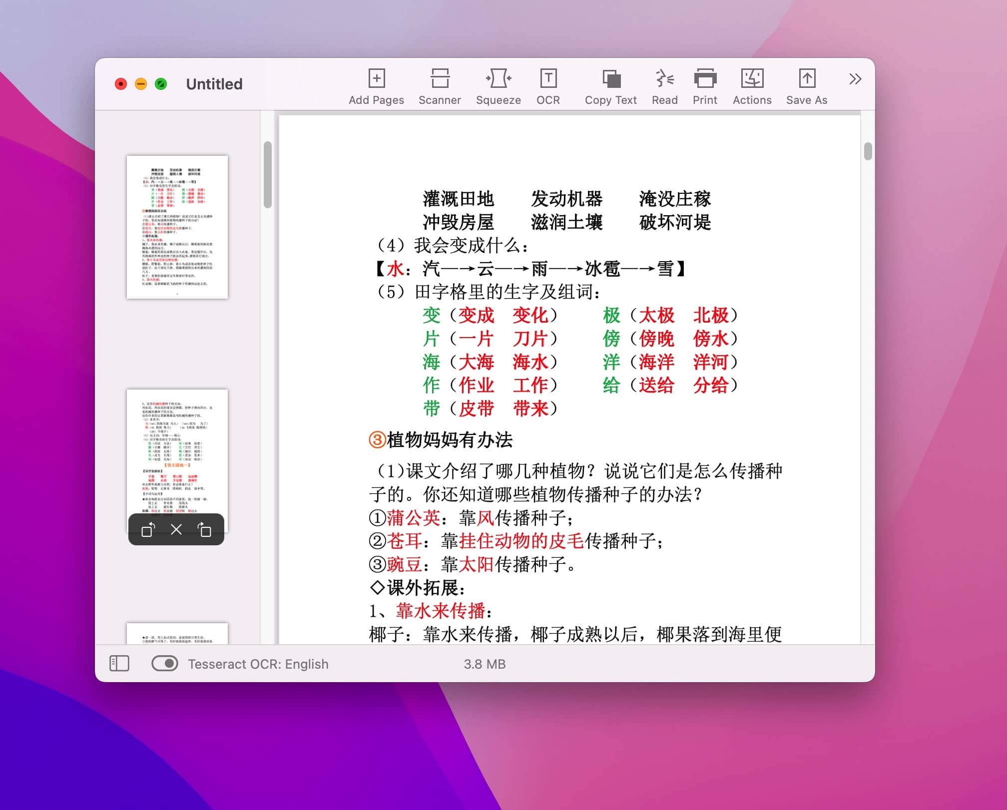Click the 3.8 MB status indicator

click(x=486, y=664)
